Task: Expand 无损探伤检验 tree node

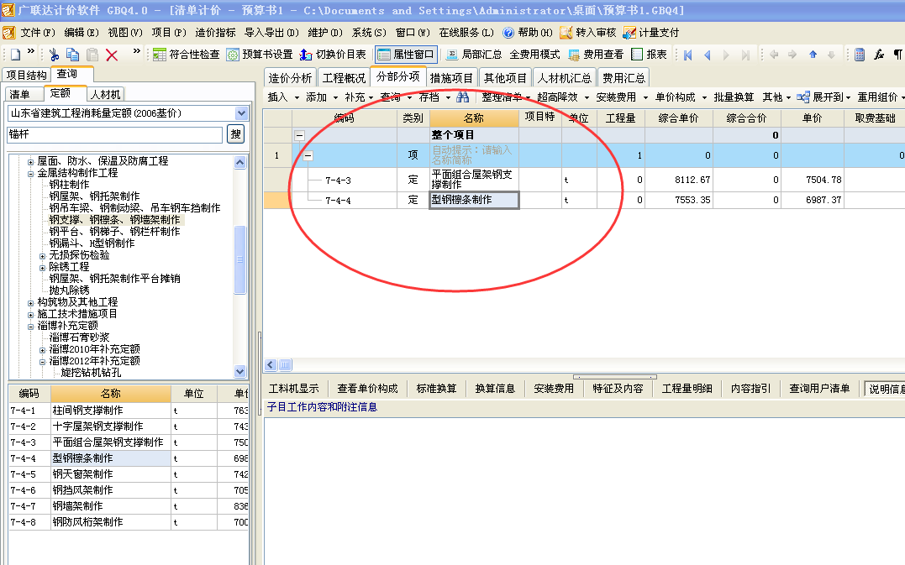Action: 42,255
